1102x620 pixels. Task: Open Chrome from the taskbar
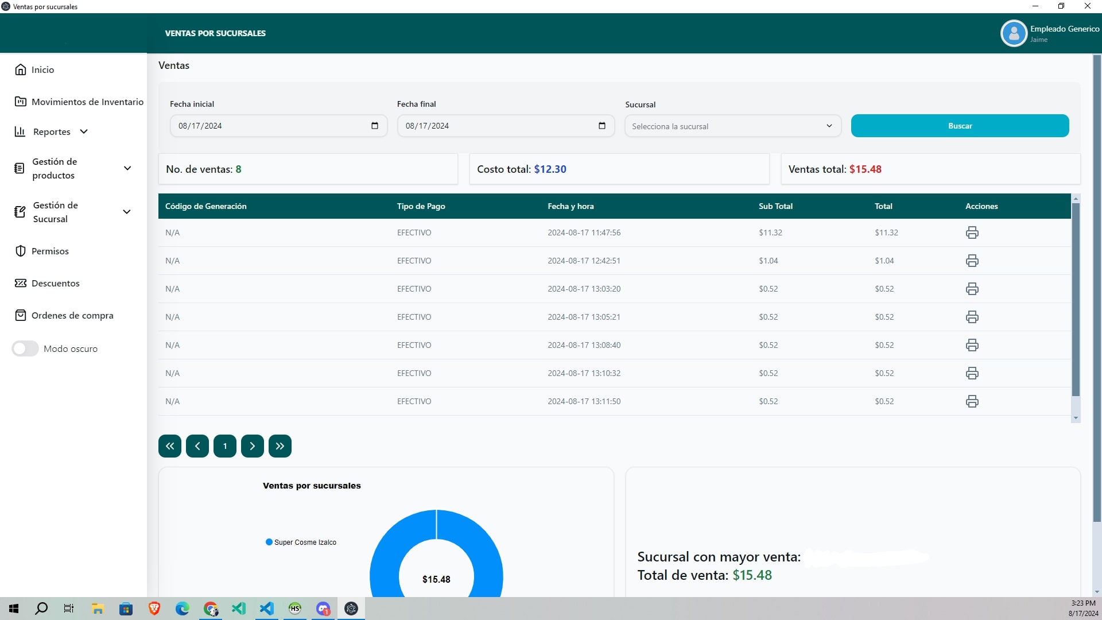point(211,609)
